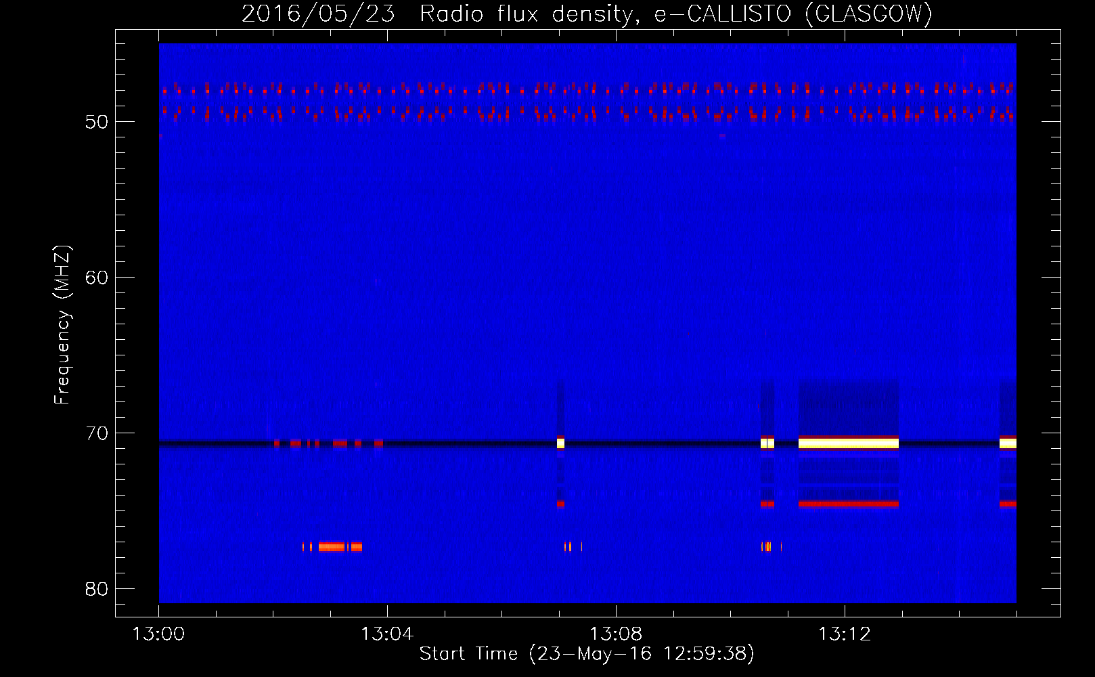Click the '60' frequency tick label
Viewport: 1095px width, 677px height.
point(97,278)
